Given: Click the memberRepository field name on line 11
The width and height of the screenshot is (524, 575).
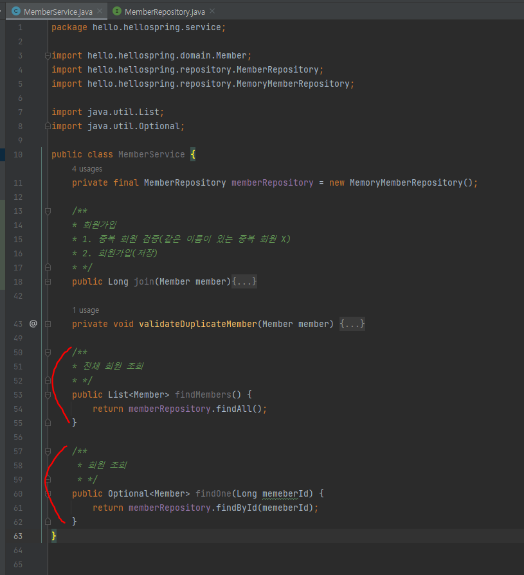Looking at the screenshot, I should pos(272,182).
